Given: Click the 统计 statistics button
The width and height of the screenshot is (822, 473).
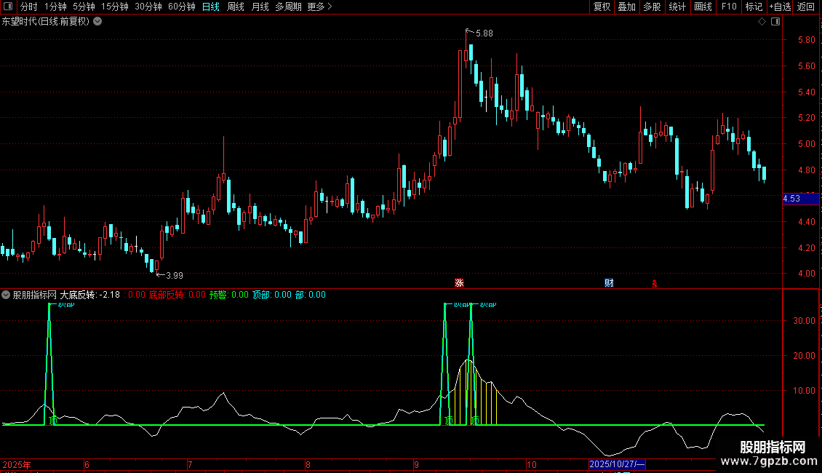Looking at the screenshot, I should (677, 7).
